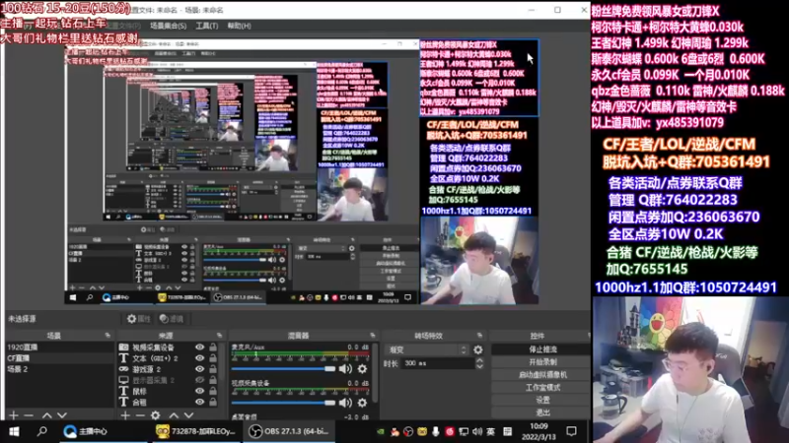This screenshot has height=443, width=789.
Task: Open NVIDIA tray icon
Action: 381,431
